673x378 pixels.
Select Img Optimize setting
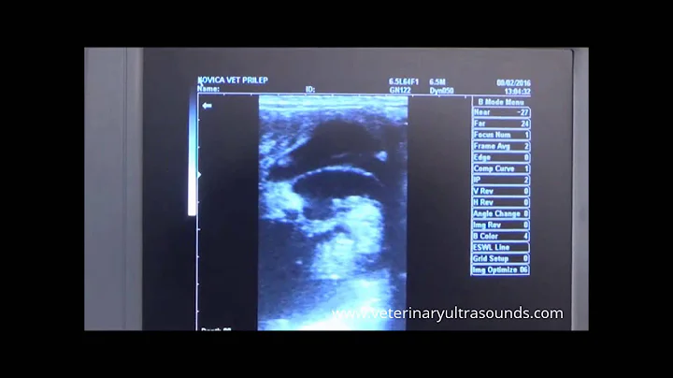point(501,269)
